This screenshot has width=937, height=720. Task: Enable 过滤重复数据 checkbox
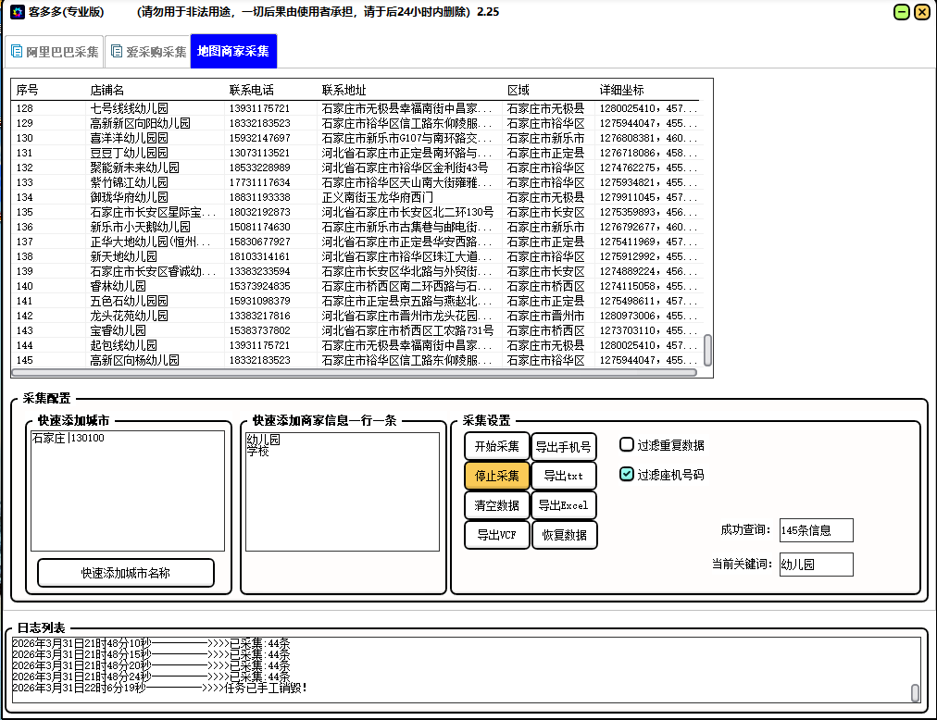click(627, 444)
